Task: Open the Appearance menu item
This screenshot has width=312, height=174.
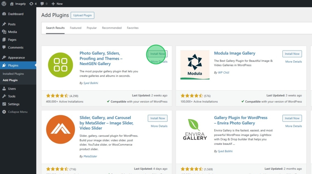Action: click(x=16, y=57)
